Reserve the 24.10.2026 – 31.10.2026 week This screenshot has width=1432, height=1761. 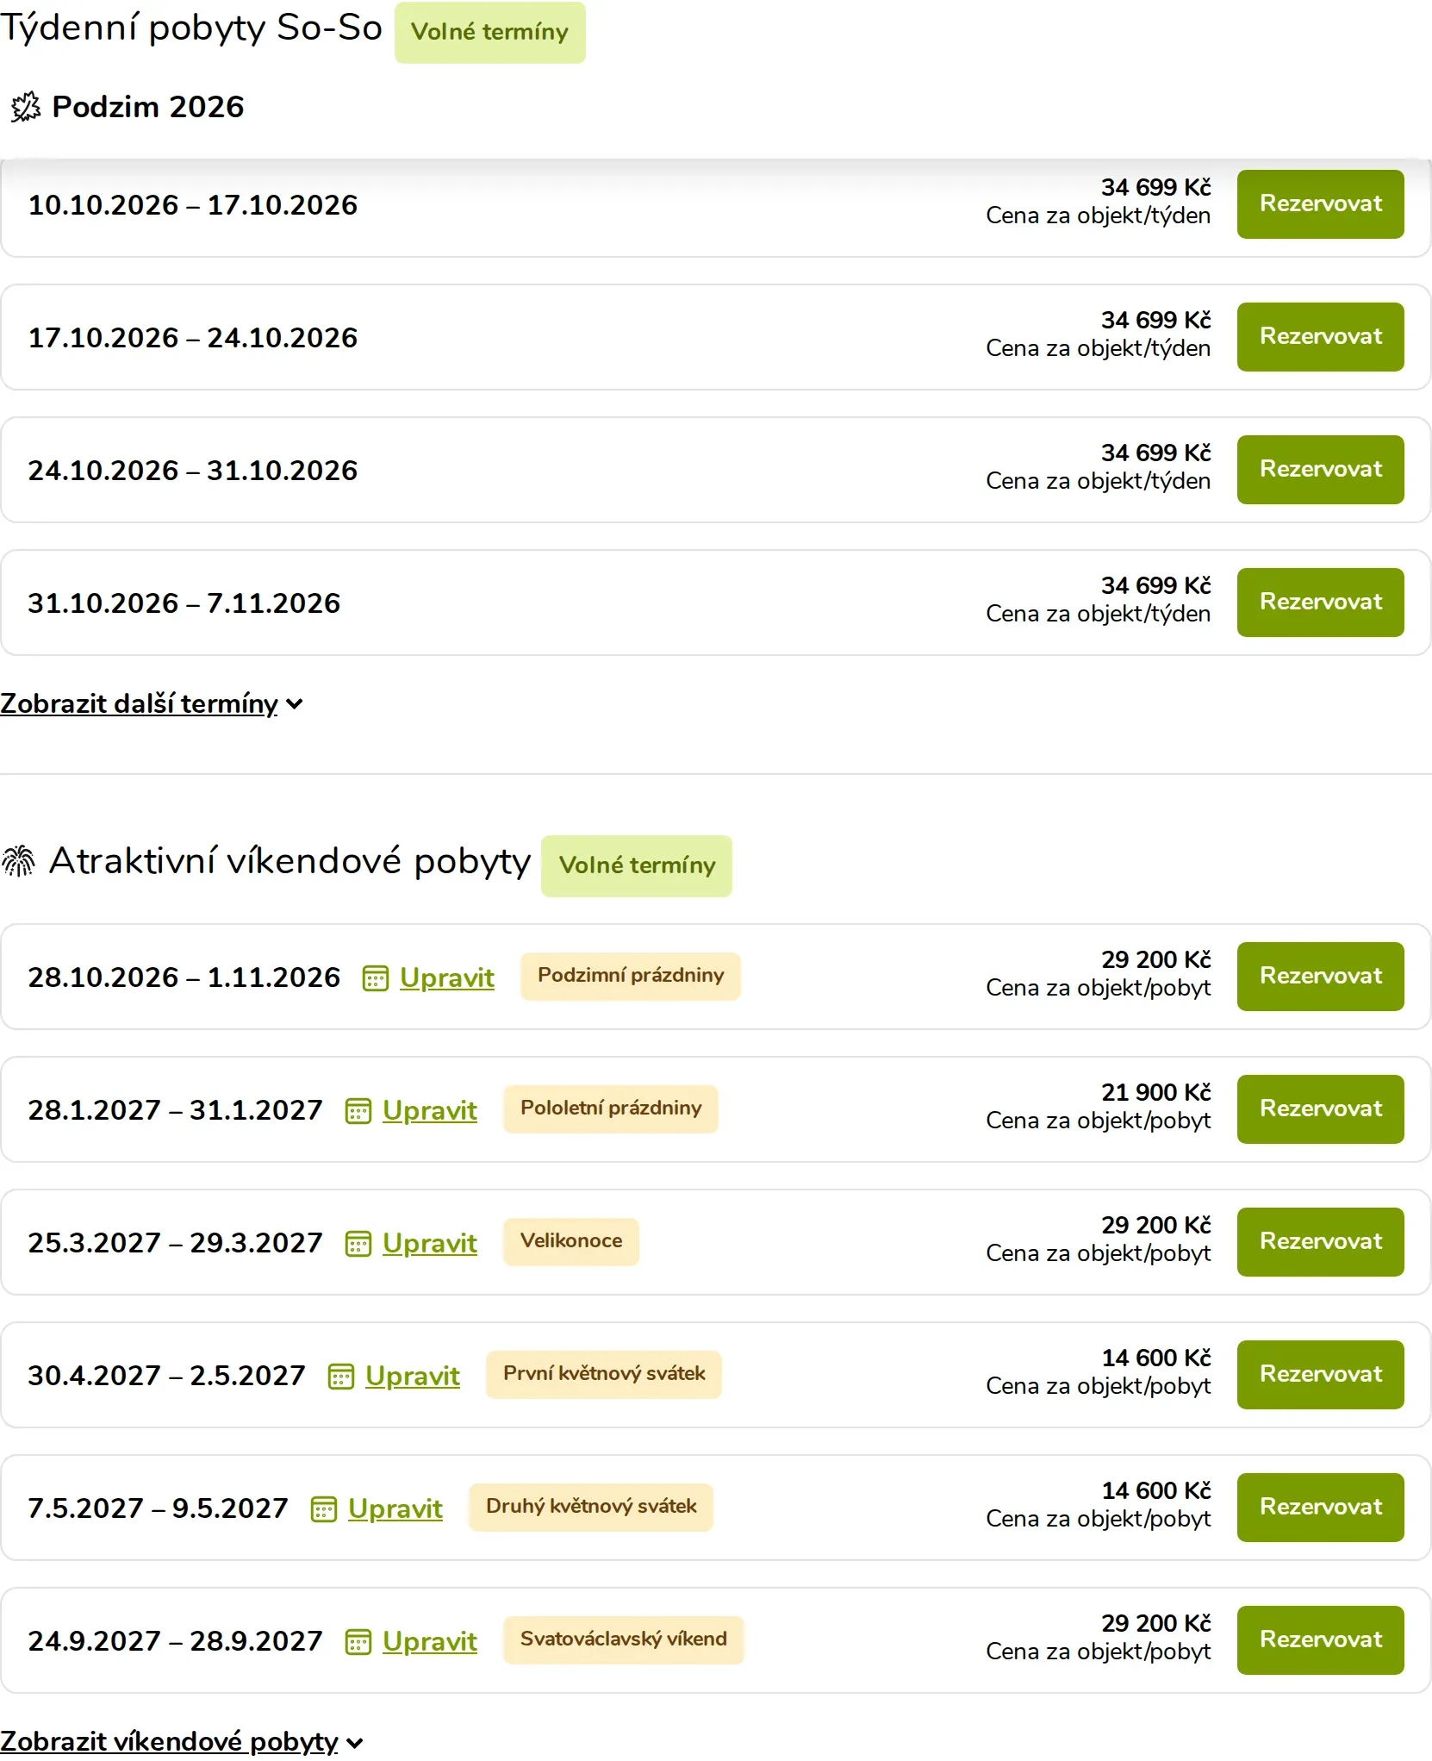[x=1320, y=470]
